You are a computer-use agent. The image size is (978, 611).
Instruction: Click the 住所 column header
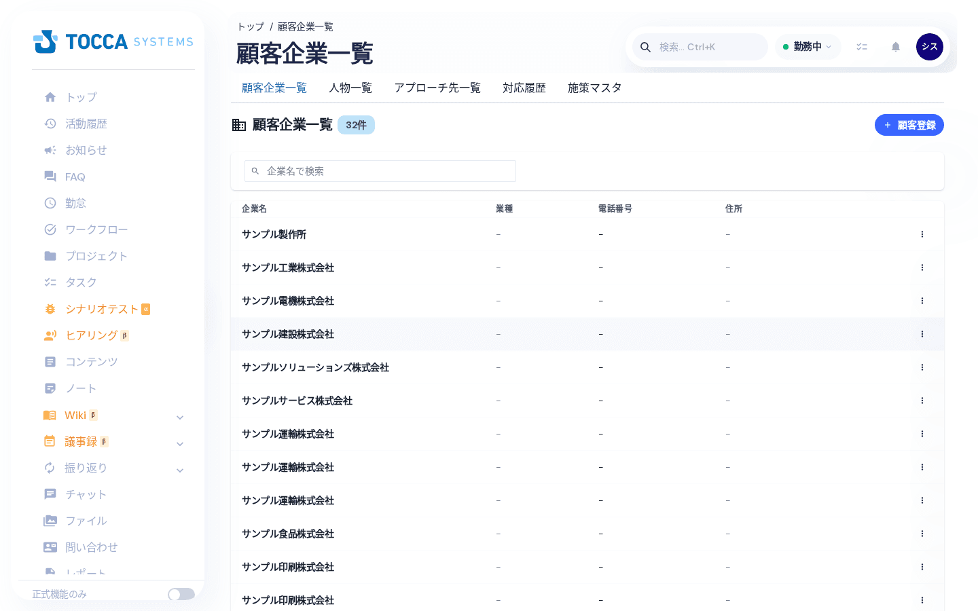[734, 208]
